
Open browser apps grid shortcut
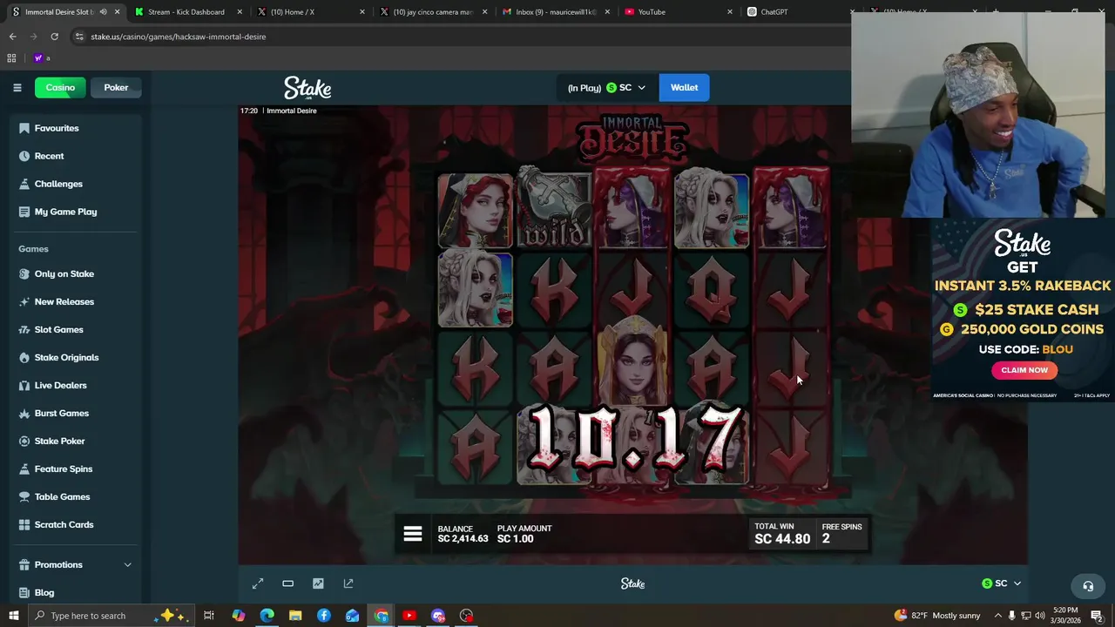(11, 58)
